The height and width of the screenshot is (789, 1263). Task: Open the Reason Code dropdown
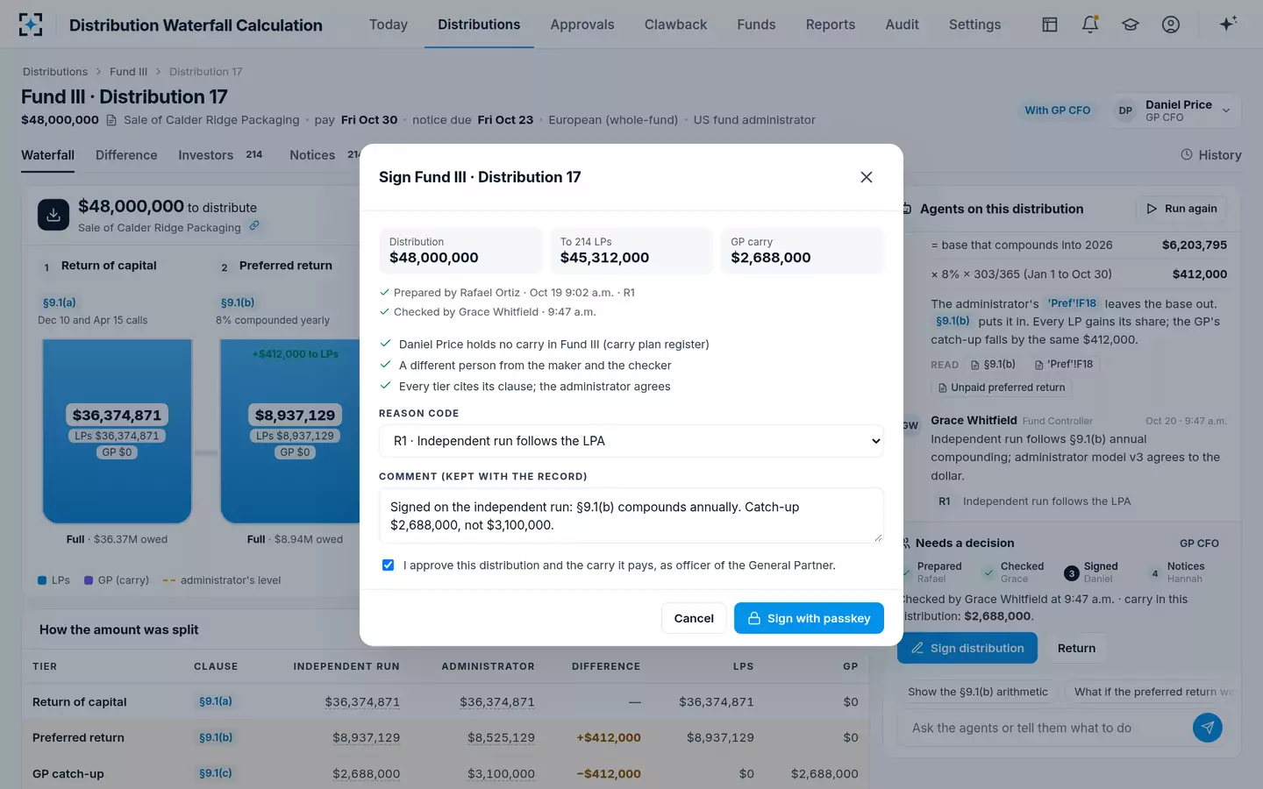coord(631,441)
